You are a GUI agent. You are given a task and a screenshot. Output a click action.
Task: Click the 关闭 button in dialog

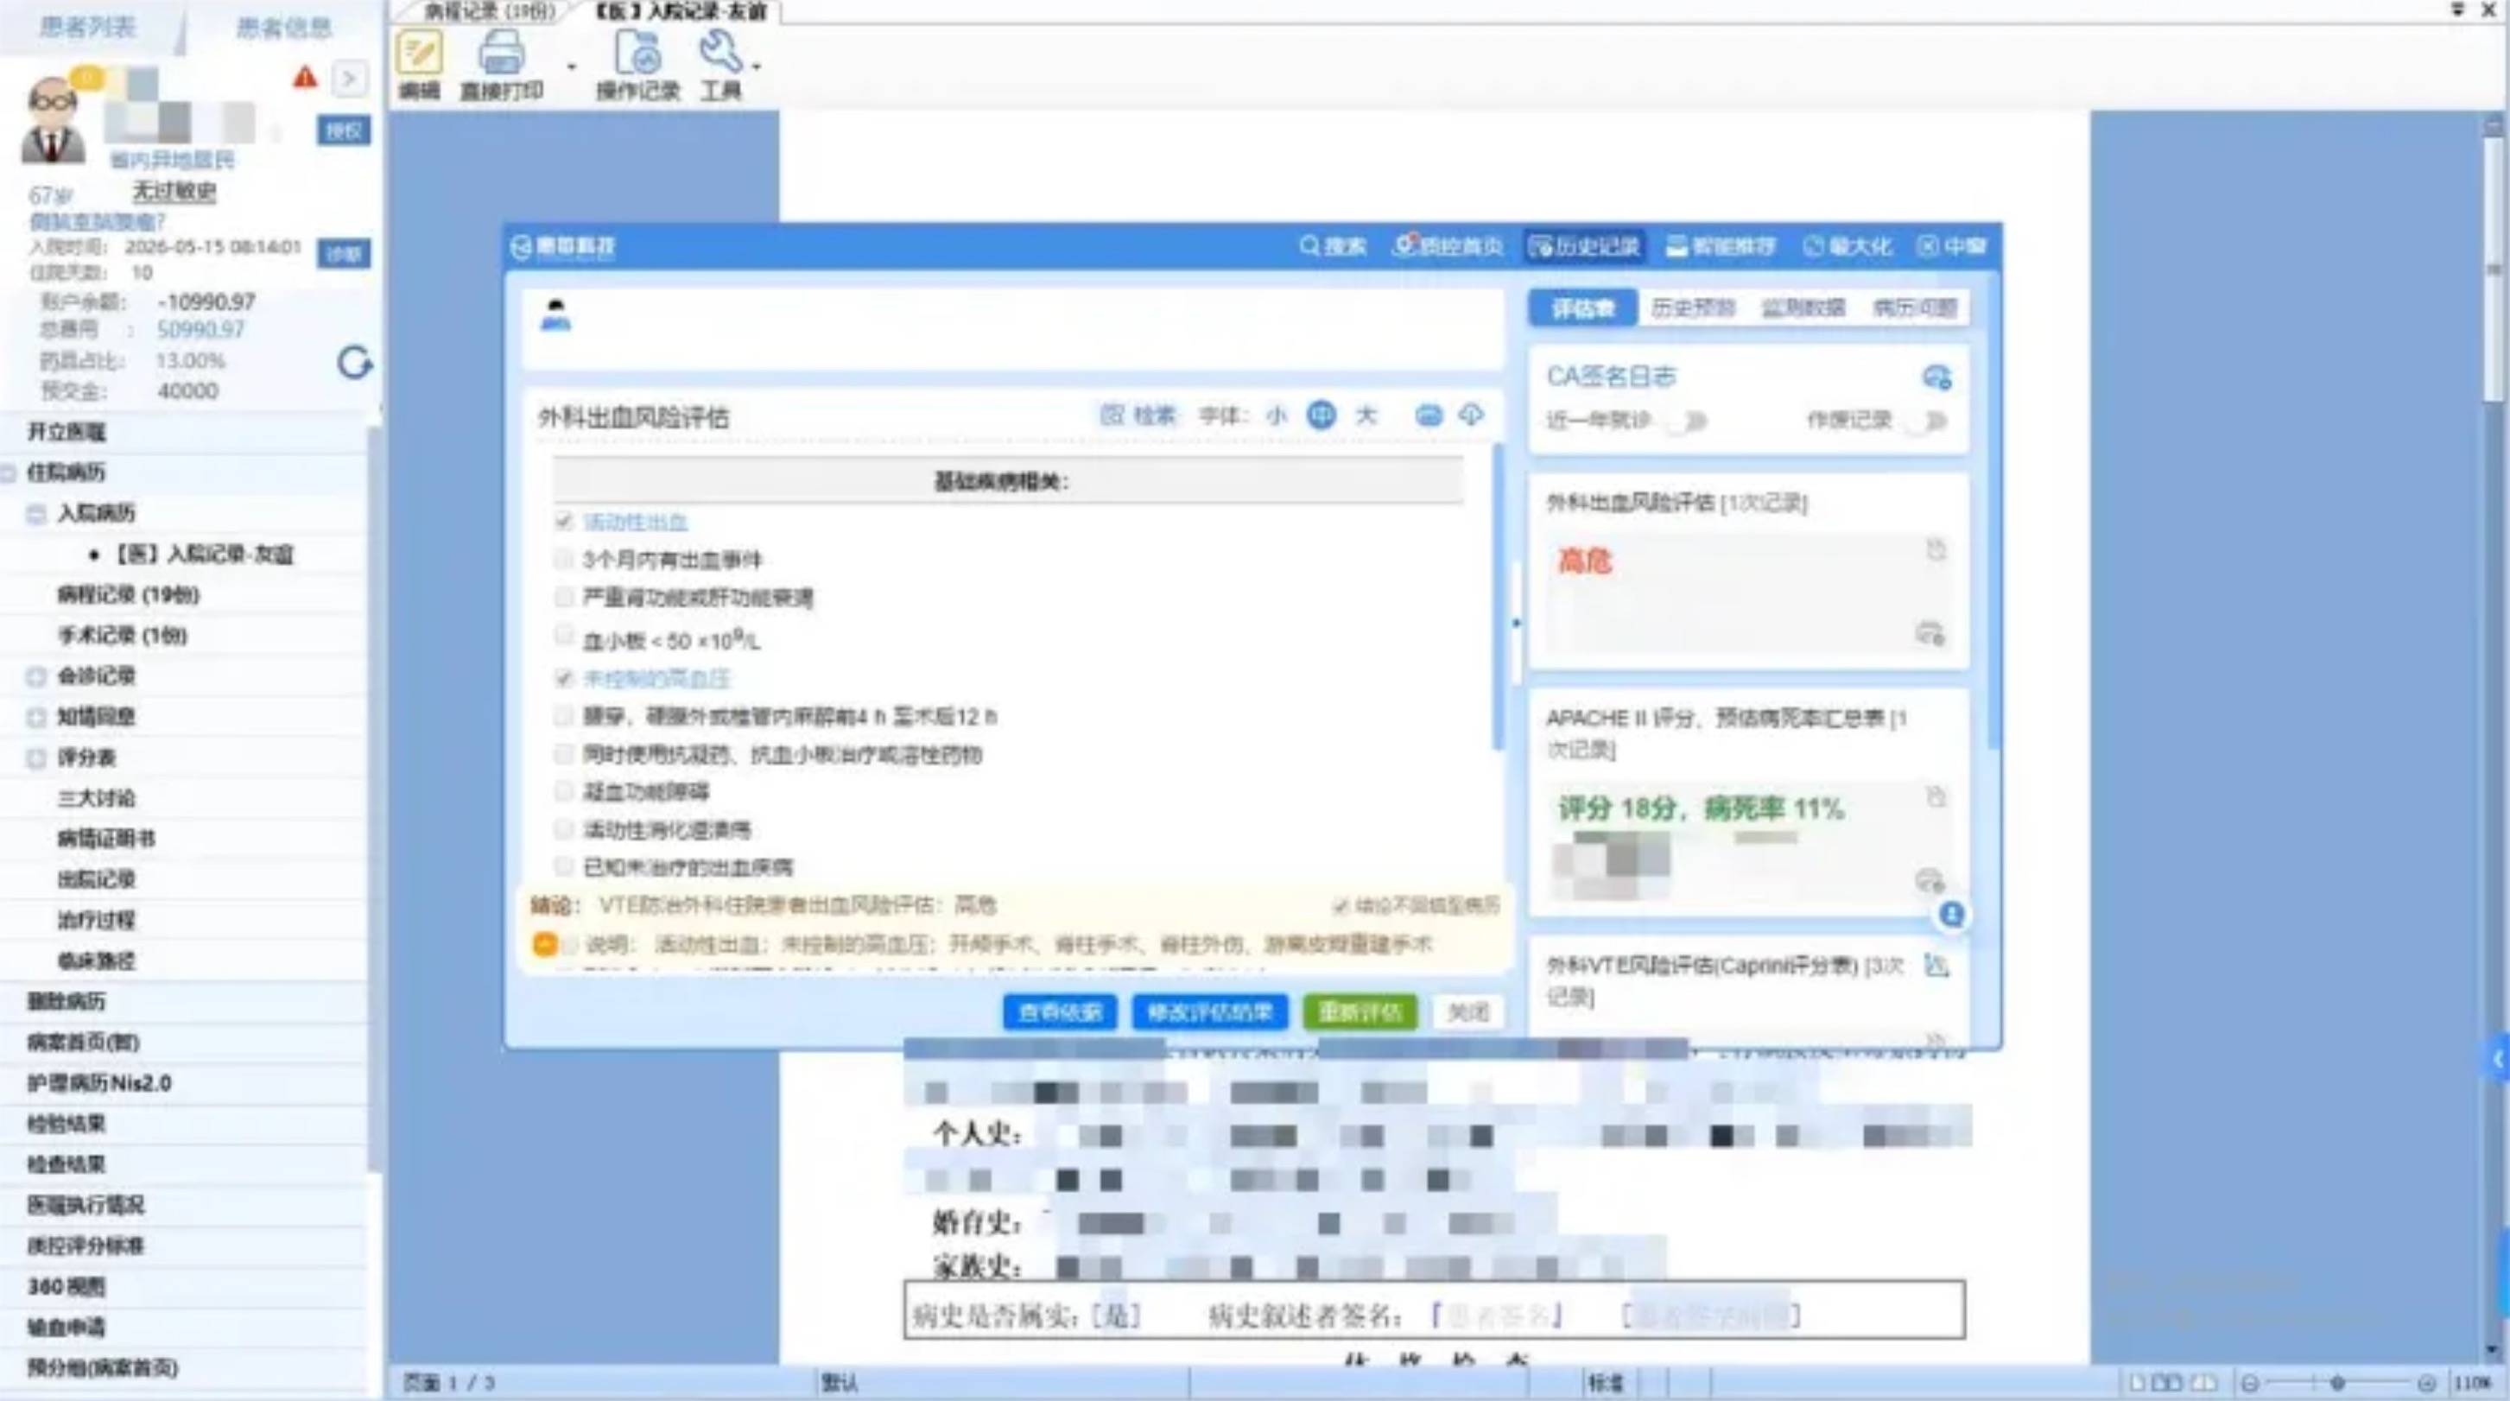[x=1468, y=1012]
